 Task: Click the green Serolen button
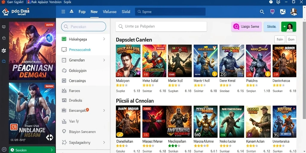(x=32, y=150)
